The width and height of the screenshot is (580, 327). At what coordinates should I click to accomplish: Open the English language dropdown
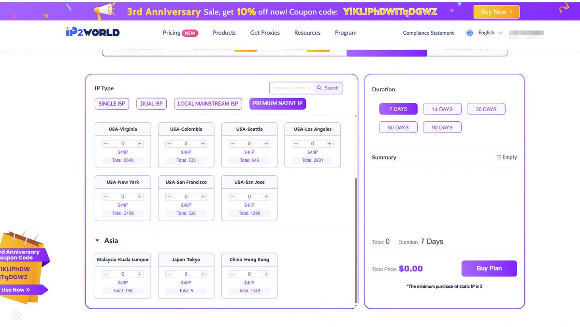point(490,33)
